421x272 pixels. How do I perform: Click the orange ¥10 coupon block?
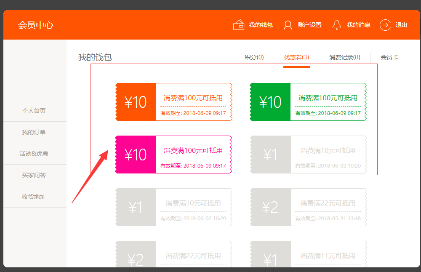[136, 102]
